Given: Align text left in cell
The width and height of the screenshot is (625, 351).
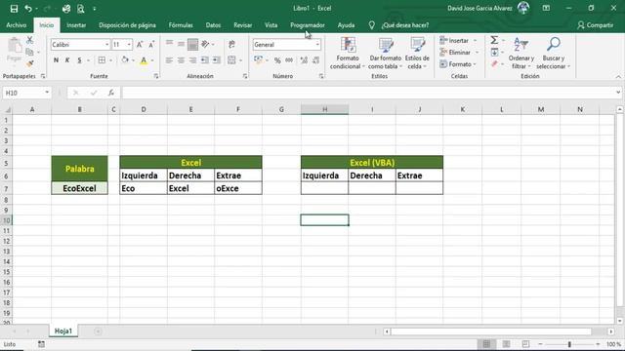Looking at the screenshot, I should click(x=169, y=60).
